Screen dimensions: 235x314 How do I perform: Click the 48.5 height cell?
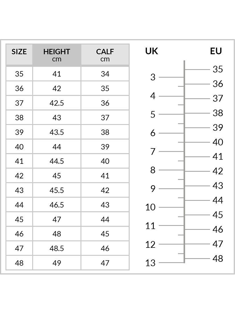pyautogui.click(x=57, y=248)
